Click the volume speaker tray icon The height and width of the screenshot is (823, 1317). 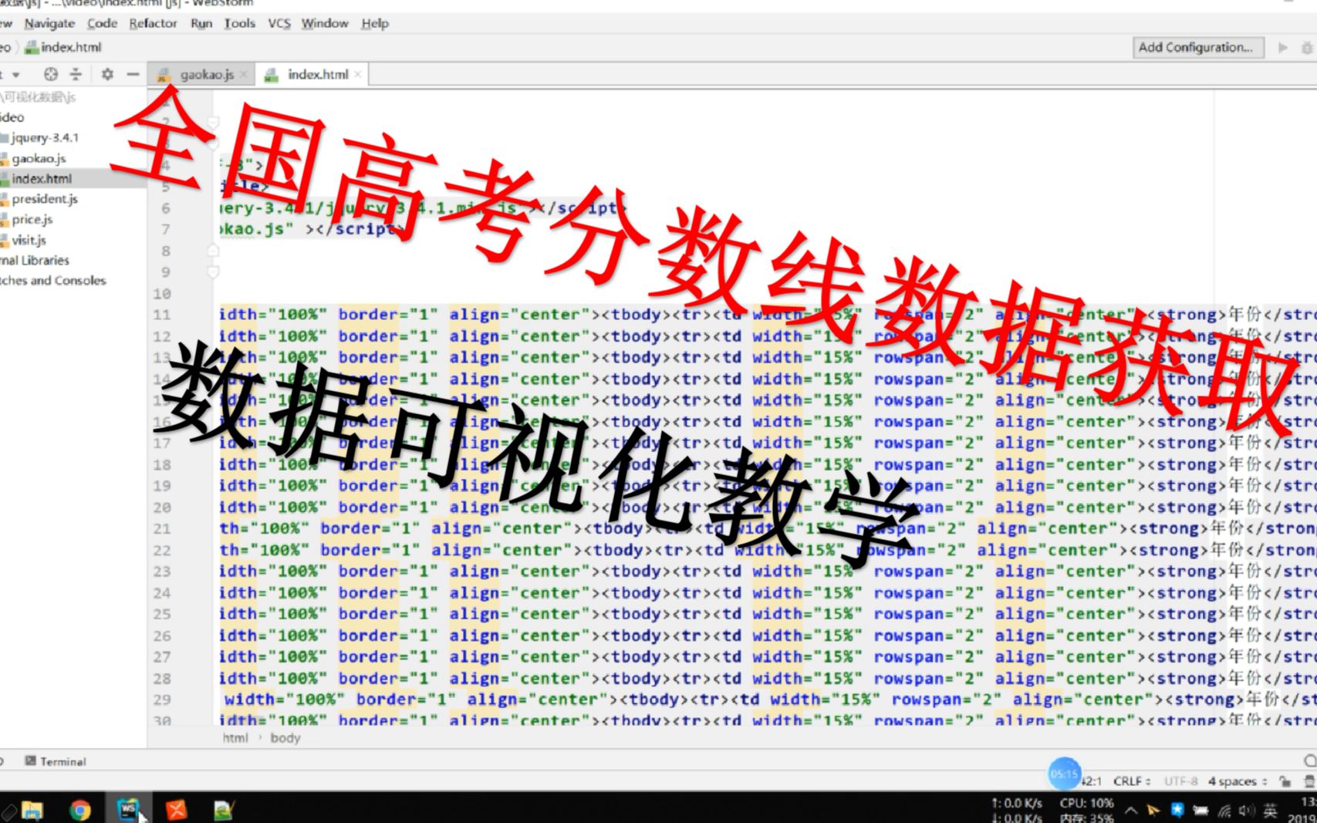point(1246,811)
